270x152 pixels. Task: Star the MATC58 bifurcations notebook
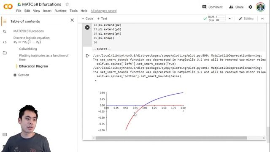(x=67, y=4)
